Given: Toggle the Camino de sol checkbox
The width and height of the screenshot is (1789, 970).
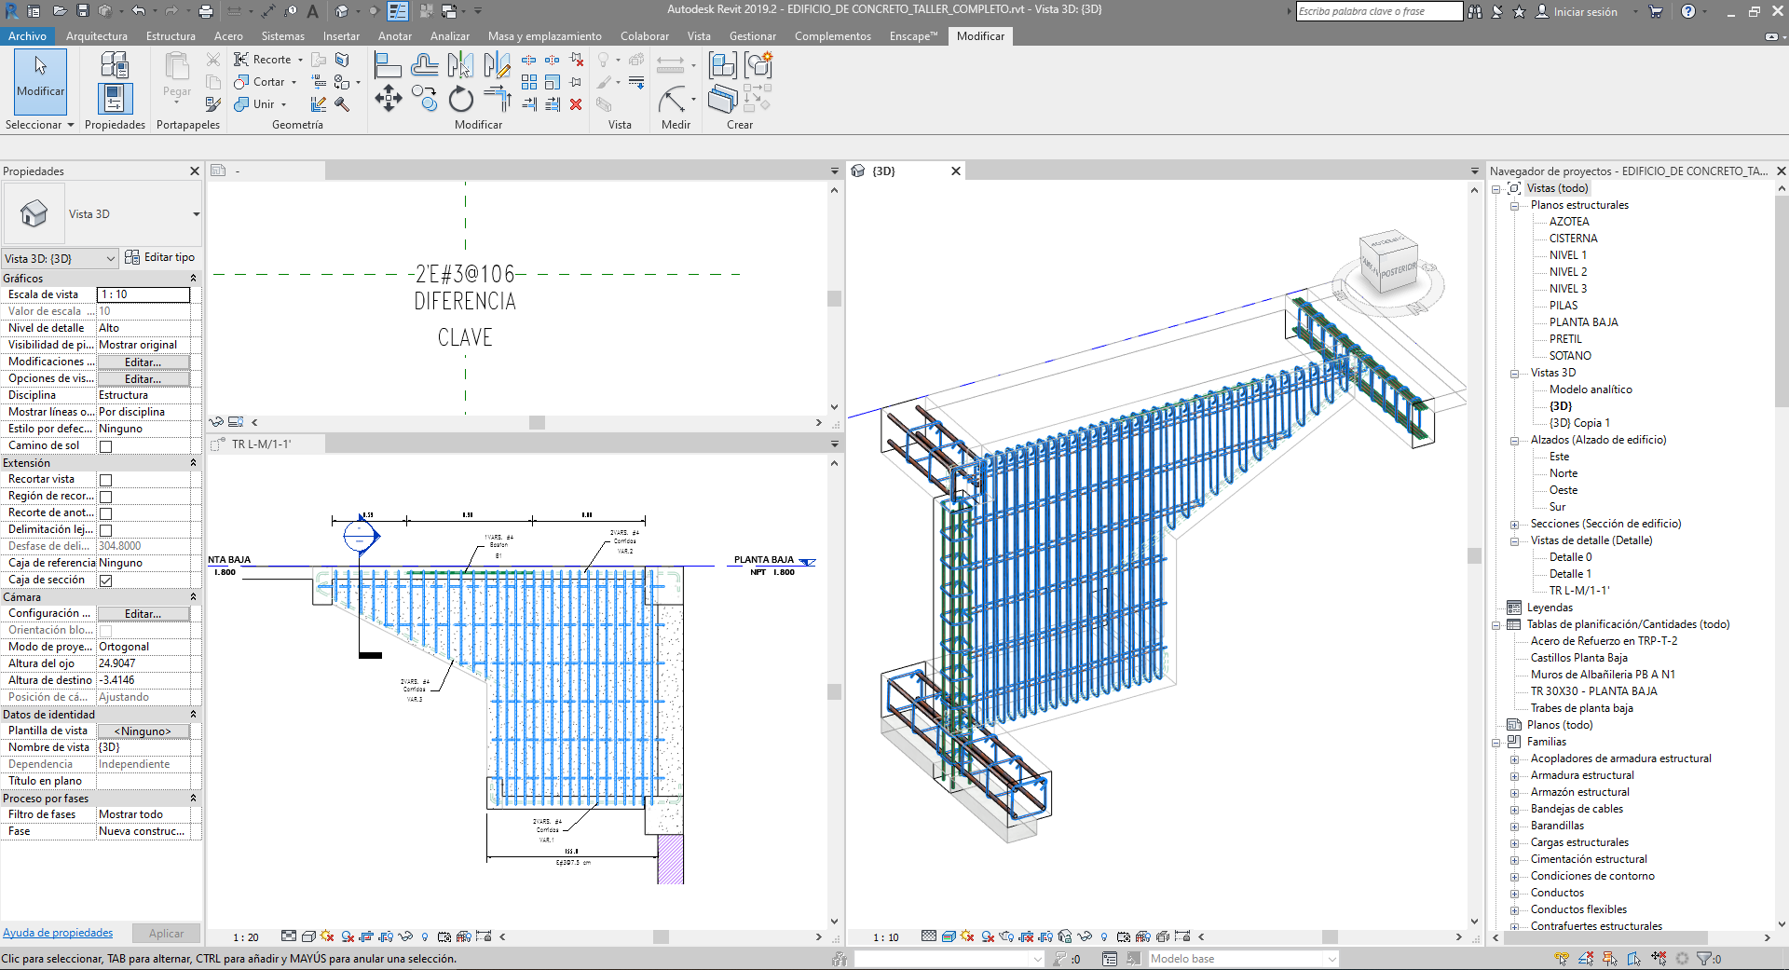Looking at the screenshot, I should point(105,446).
